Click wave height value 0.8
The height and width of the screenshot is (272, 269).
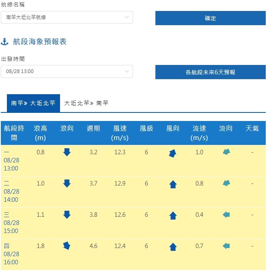[41, 152]
